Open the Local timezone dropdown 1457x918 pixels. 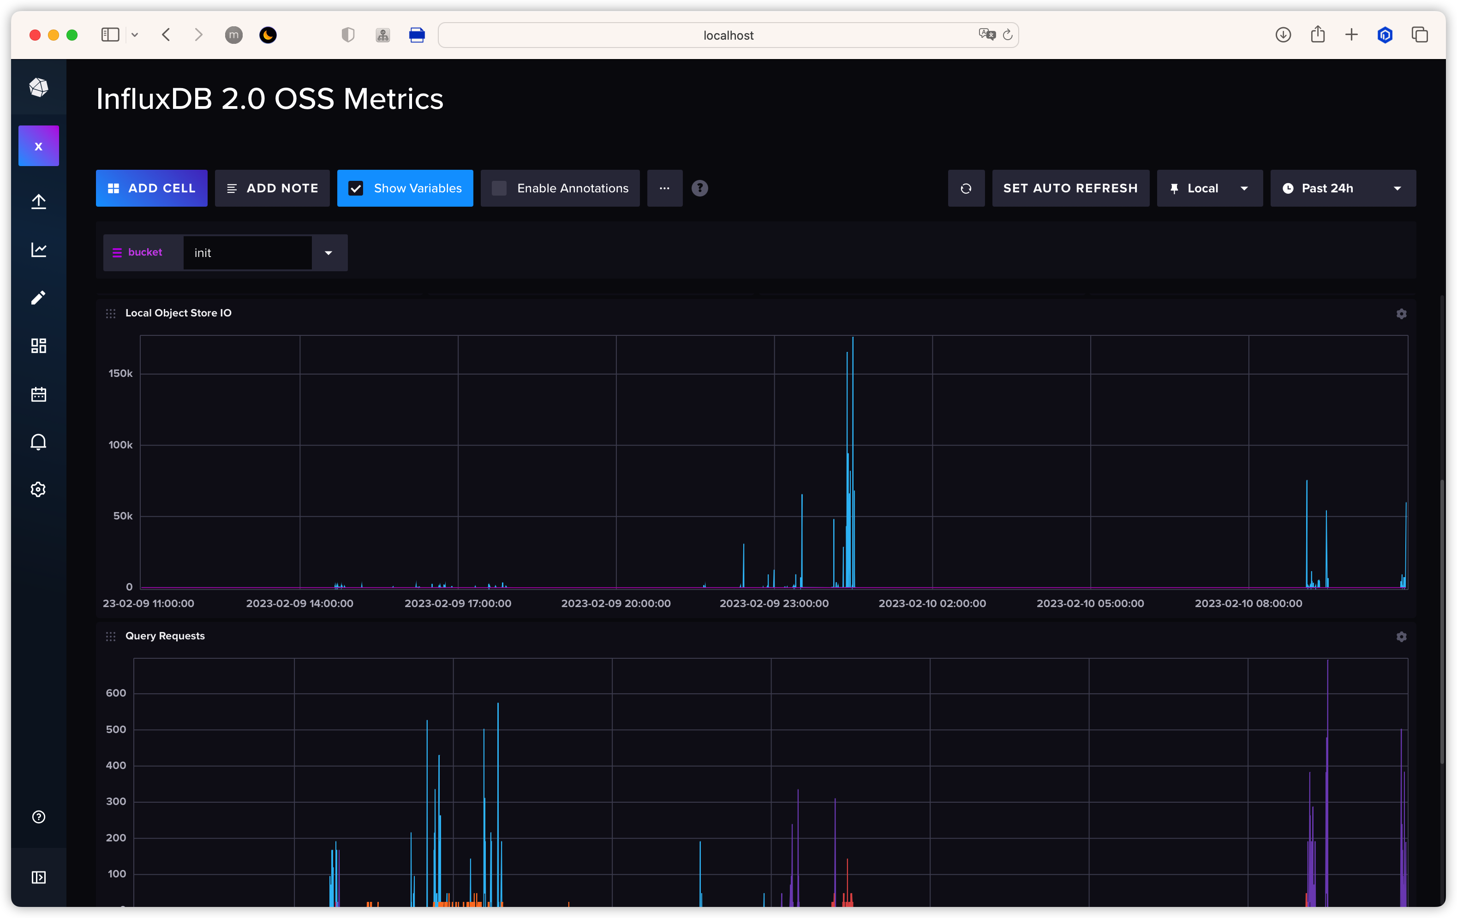coord(1209,188)
